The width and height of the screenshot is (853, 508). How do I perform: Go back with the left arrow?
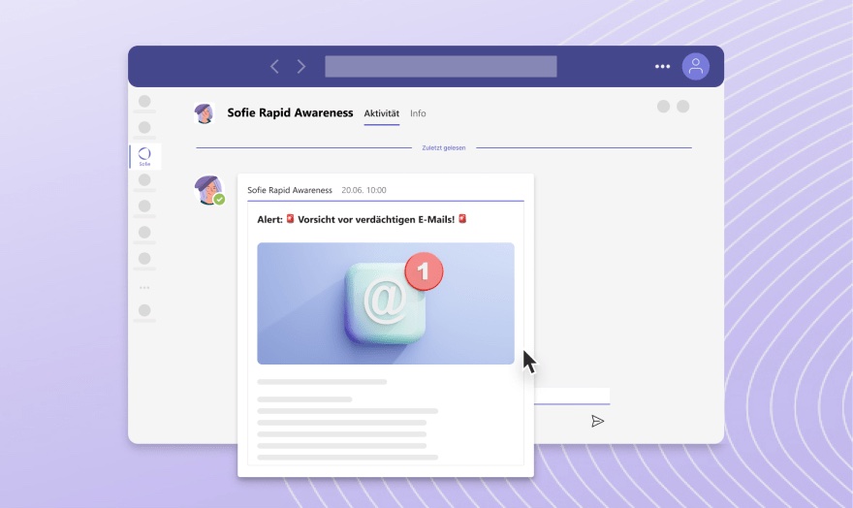coord(274,66)
